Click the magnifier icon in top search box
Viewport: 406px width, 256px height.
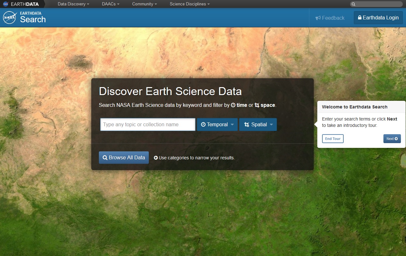[353, 4]
